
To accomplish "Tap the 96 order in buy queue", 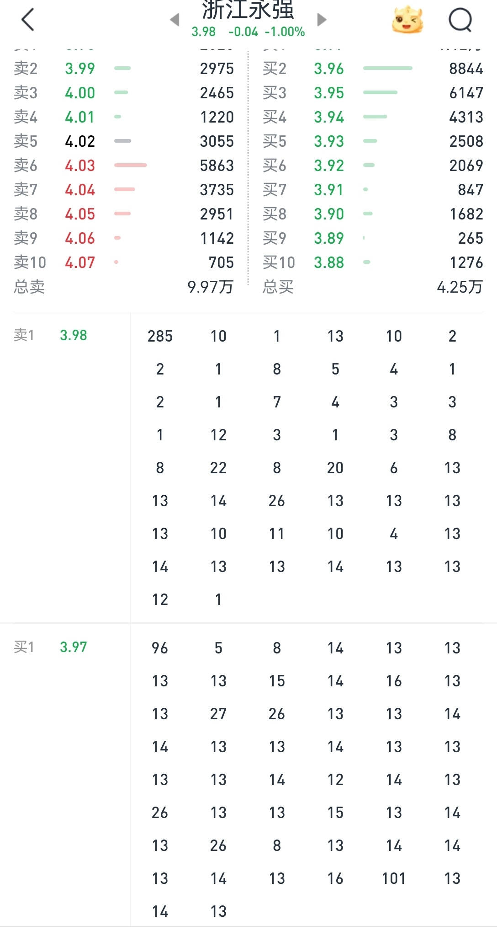I will point(160,648).
